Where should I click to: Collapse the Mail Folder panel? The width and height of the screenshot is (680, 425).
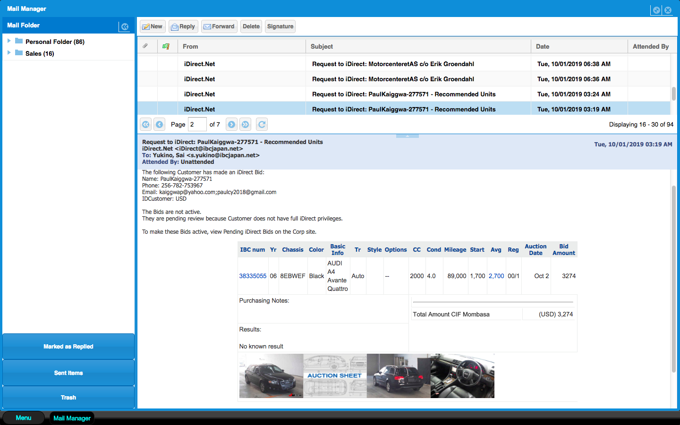coord(125,26)
